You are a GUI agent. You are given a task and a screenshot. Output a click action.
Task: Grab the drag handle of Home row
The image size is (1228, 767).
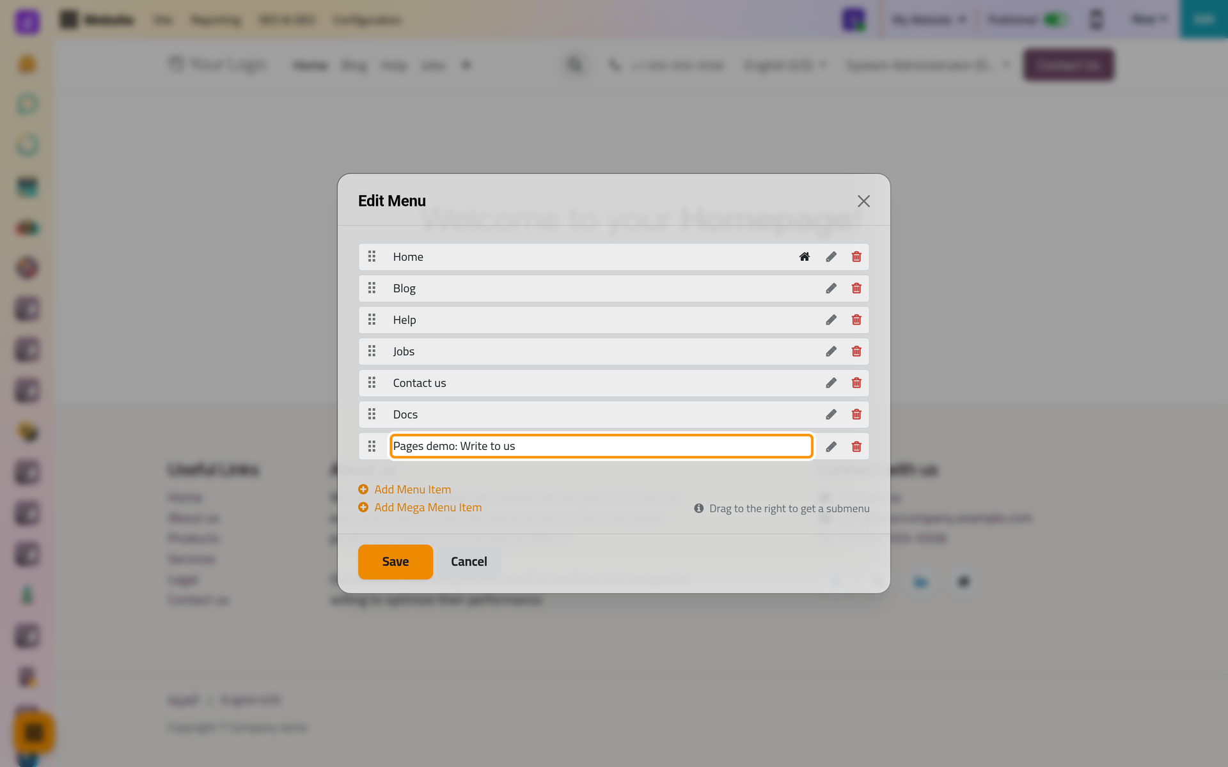372,256
